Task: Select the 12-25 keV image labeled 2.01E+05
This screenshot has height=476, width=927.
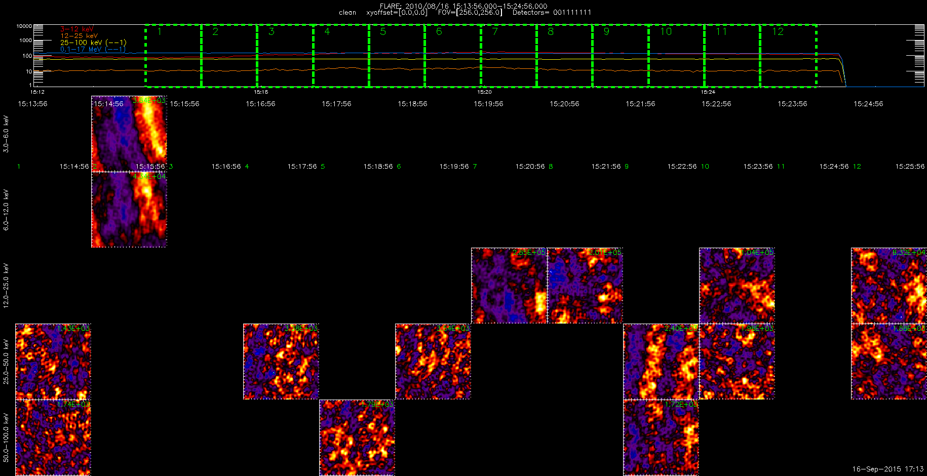Action: click(x=585, y=286)
